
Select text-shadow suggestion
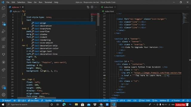pyautogui.click(x=63, y=34)
